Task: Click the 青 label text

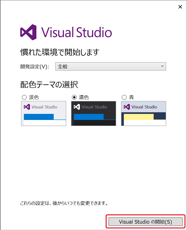Action: tap(132, 97)
